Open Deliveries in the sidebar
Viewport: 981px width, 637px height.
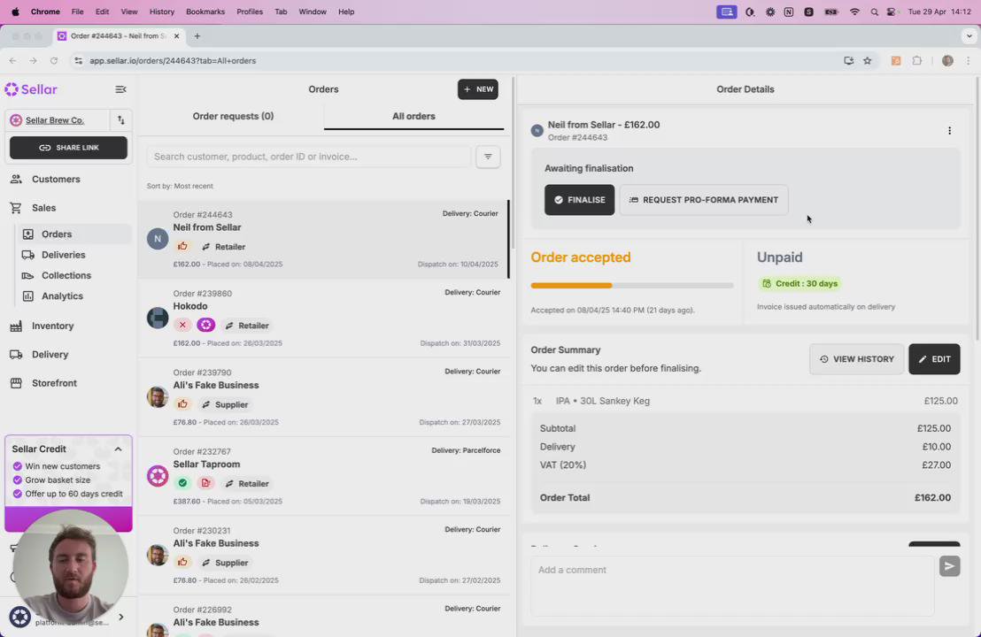(63, 255)
